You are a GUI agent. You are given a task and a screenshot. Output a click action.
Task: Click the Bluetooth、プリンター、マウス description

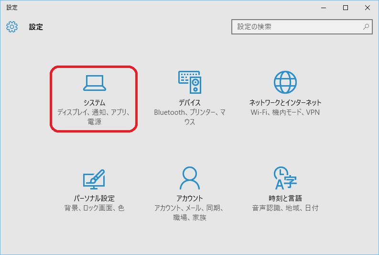[x=190, y=117]
